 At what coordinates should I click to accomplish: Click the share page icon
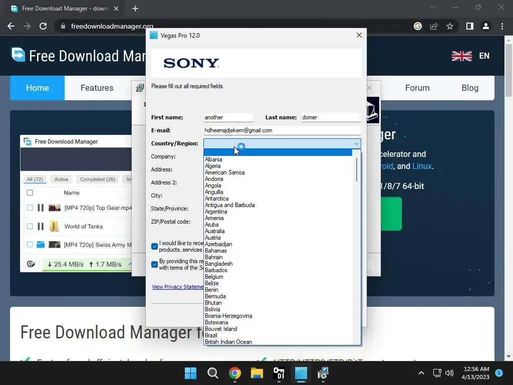pyautogui.click(x=434, y=26)
